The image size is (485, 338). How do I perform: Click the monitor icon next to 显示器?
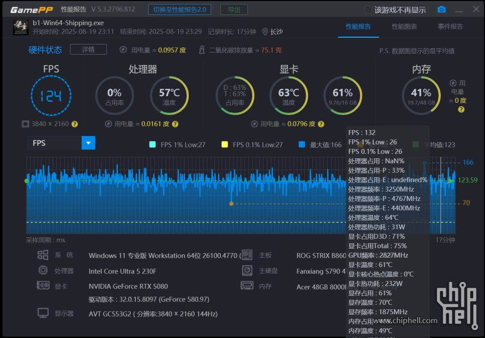pos(43,313)
